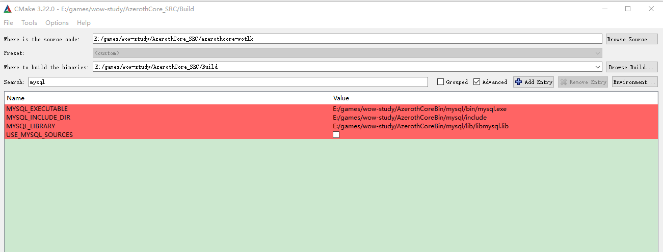The image size is (663, 252).
Task: Click the source code path field
Action: tap(347, 39)
